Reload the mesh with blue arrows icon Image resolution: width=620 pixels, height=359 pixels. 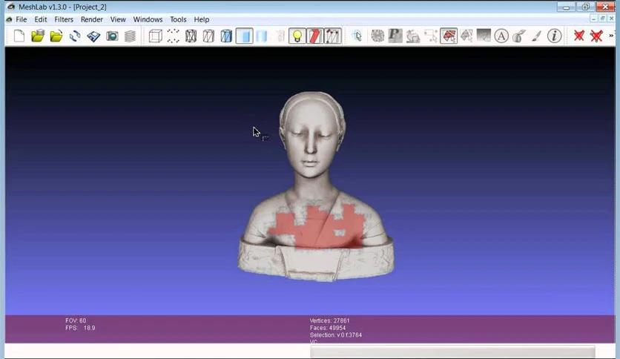[75, 36]
